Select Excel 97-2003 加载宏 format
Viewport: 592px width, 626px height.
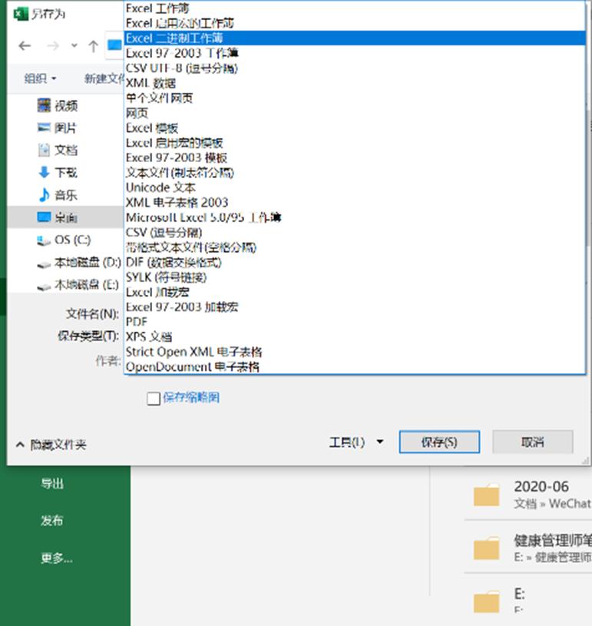(355, 307)
